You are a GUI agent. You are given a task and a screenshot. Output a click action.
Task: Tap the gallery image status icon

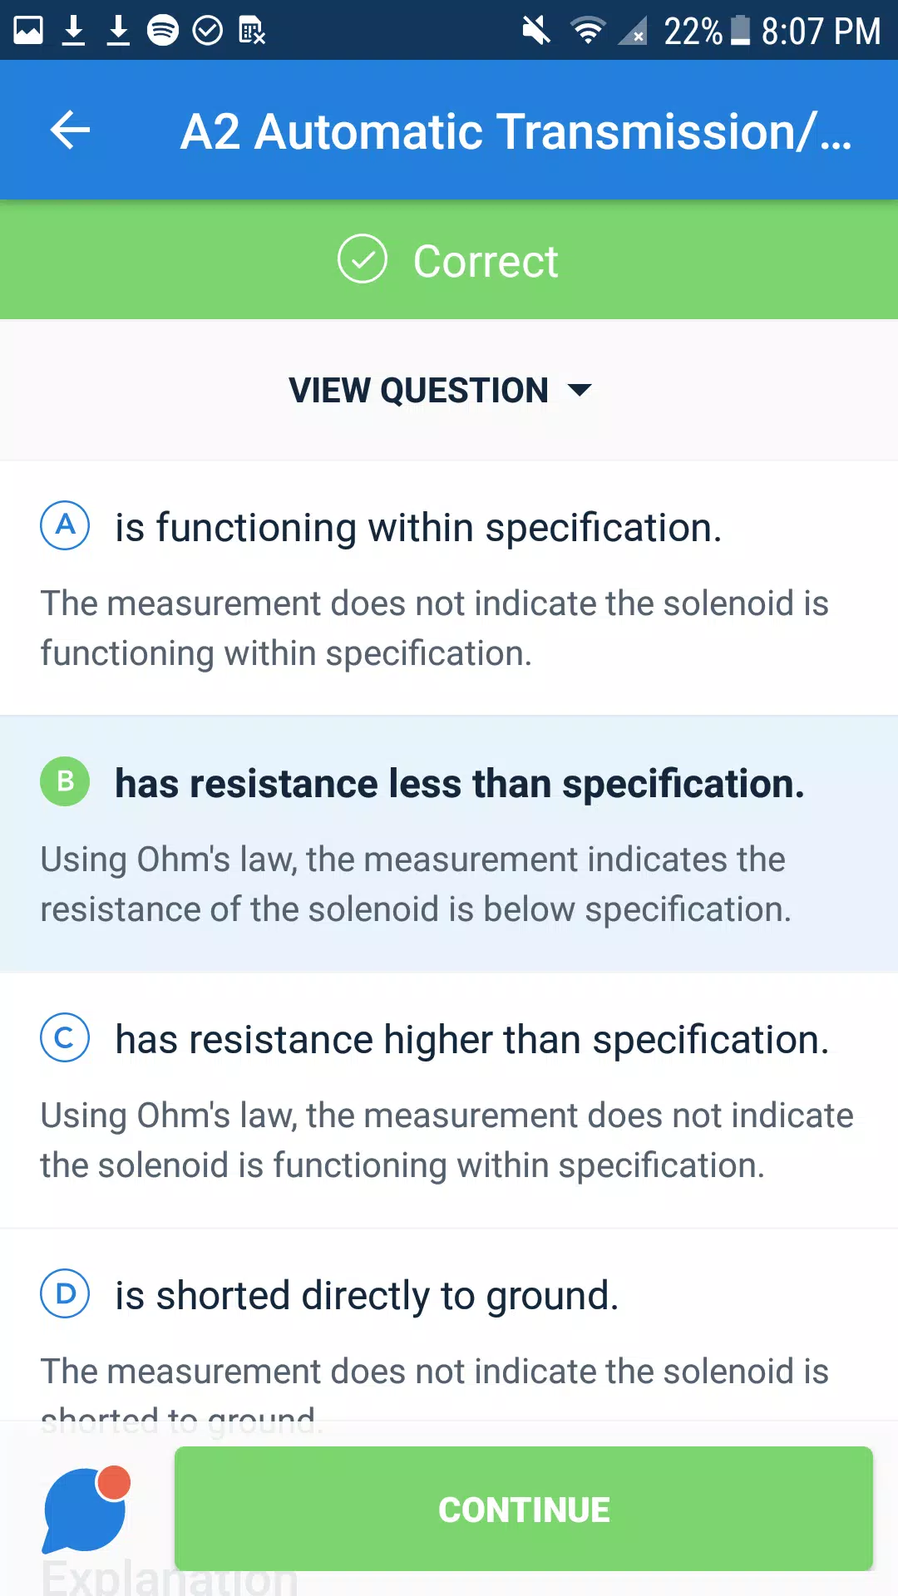[28, 31]
